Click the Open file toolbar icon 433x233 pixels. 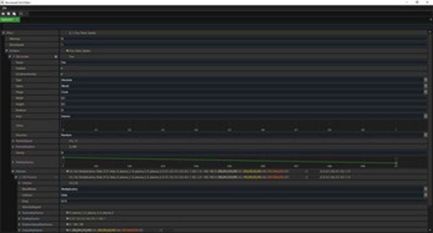tap(9, 14)
